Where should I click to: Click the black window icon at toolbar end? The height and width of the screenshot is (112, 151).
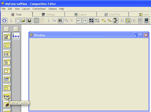pyautogui.click(x=146, y=21)
